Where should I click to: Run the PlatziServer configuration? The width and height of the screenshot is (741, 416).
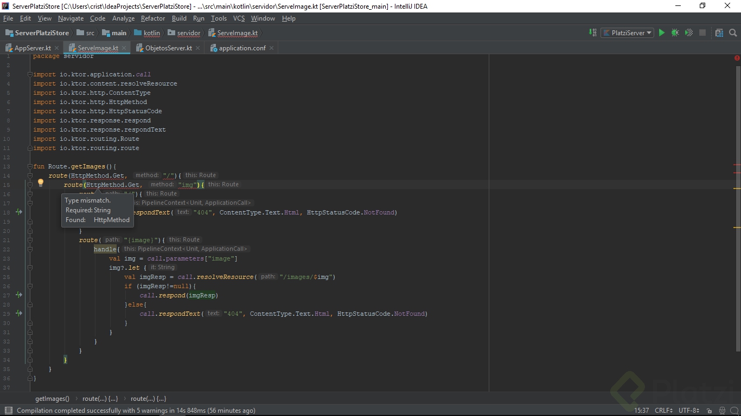pos(661,33)
